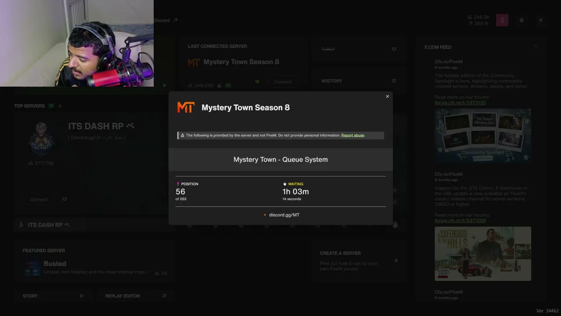Click the Mystery Town - Queue System banner
The image size is (561, 316).
click(x=280, y=159)
